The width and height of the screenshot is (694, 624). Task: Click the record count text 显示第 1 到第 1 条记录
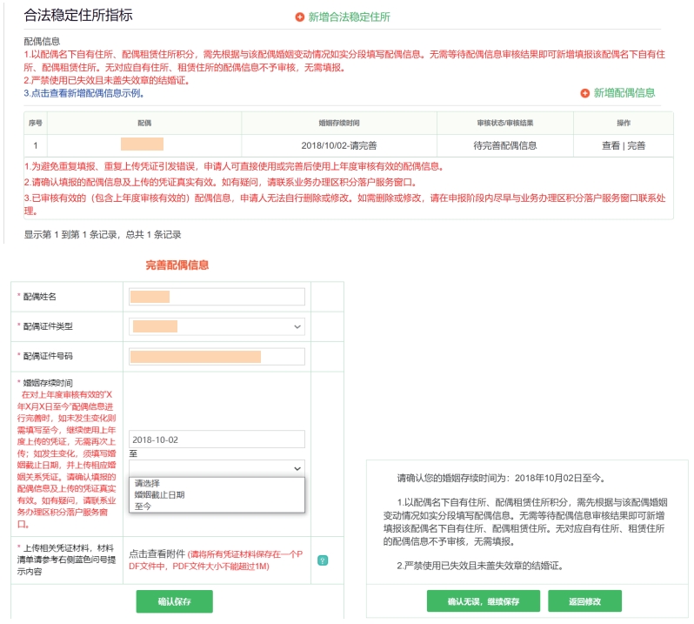(x=70, y=235)
